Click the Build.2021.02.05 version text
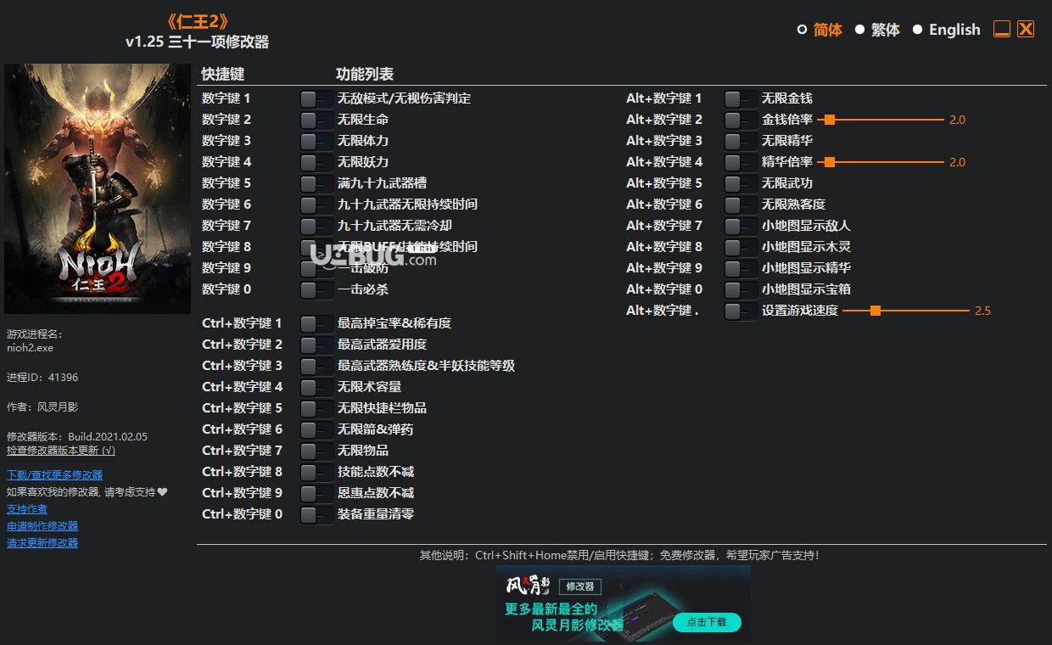 [108, 437]
